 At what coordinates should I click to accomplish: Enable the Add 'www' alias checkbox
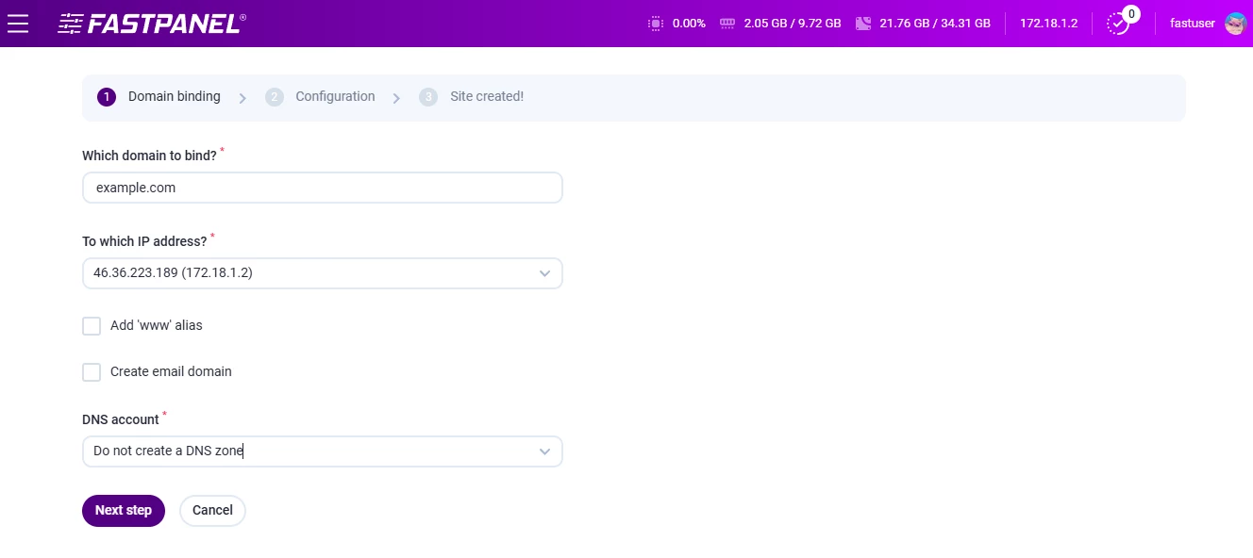click(x=92, y=325)
